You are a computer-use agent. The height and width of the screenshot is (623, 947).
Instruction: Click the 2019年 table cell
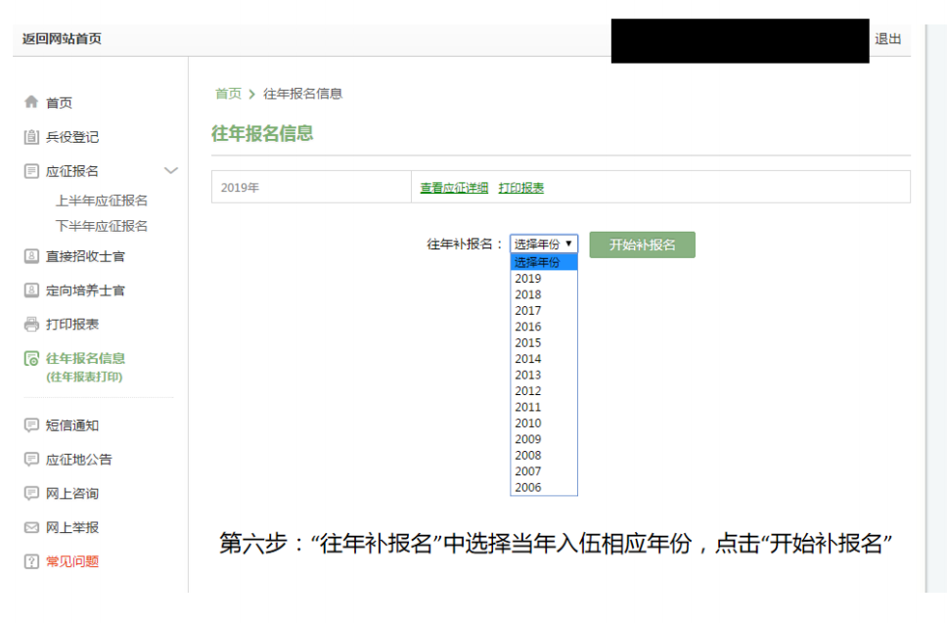311,187
